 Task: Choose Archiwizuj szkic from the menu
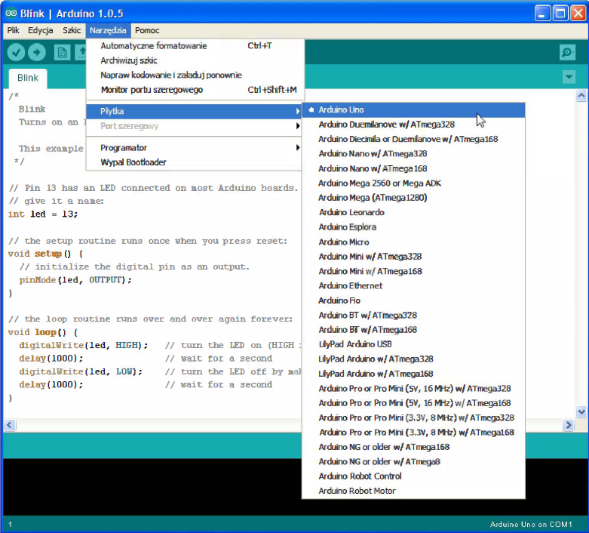[195, 60]
